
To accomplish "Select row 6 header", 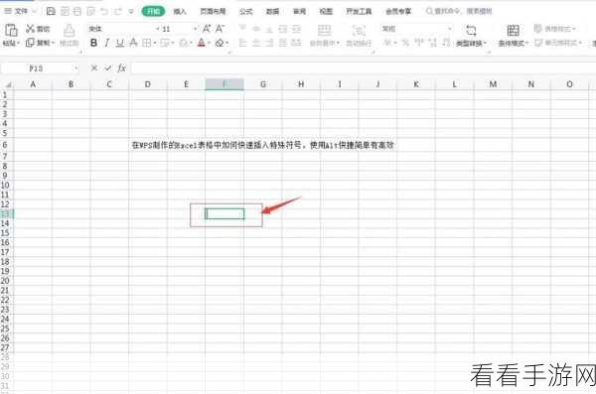I will coord(5,145).
